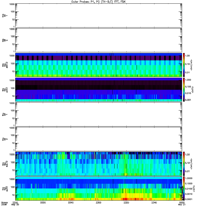Viewport: 197px width, 210px height.
Task: Click the "100" y-tick of thc fbk scm1 panel
Action: point(12,187)
